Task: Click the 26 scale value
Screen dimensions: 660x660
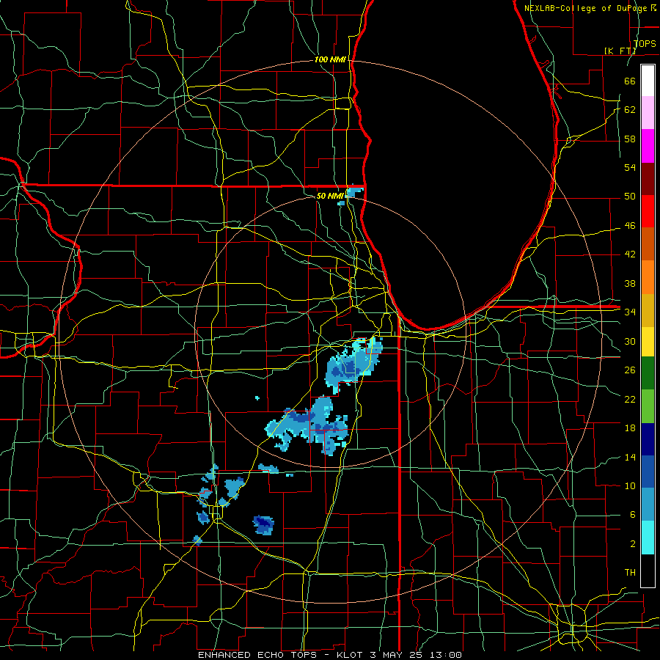Action: tap(630, 370)
